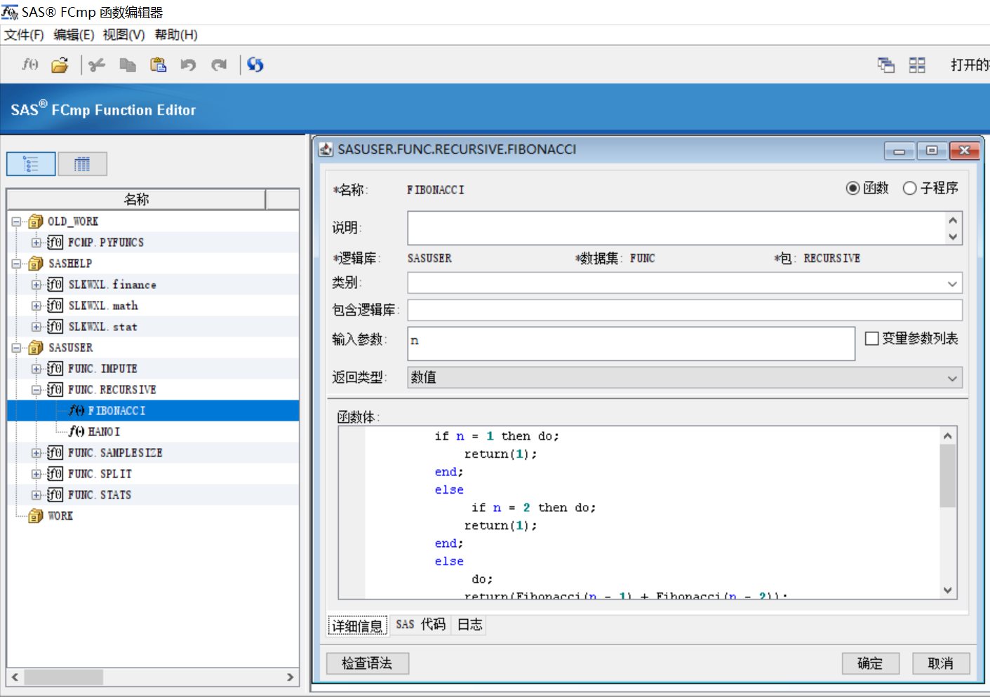
Task: Redo the last edit in toolbar
Action: tap(219, 65)
